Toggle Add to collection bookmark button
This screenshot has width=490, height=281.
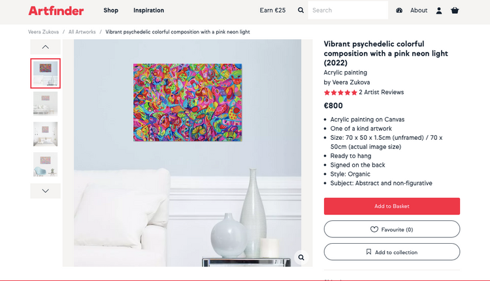click(391, 252)
